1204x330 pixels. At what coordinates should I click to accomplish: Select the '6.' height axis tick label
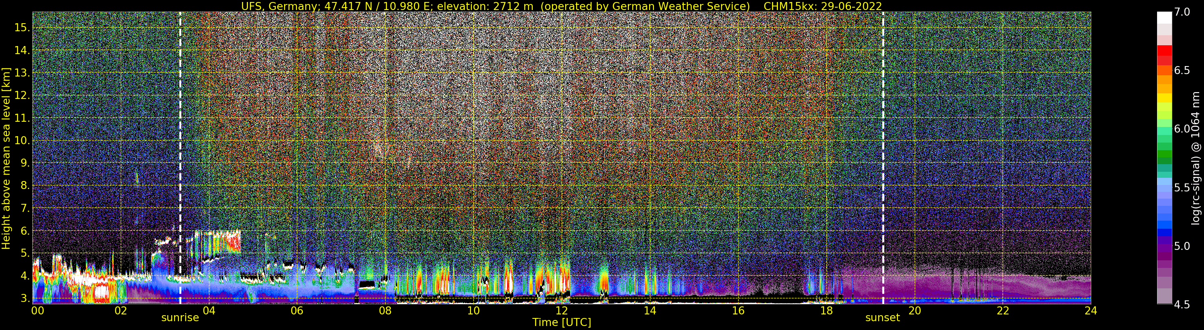point(25,231)
